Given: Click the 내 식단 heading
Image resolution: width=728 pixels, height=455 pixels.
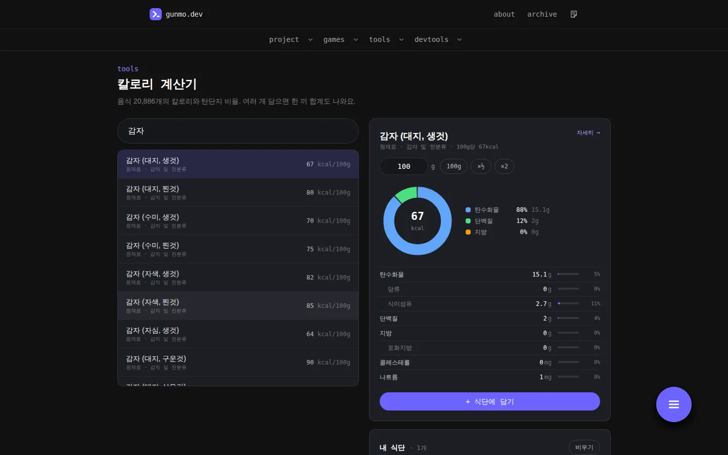Looking at the screenshot, I should tap(392, 448).
